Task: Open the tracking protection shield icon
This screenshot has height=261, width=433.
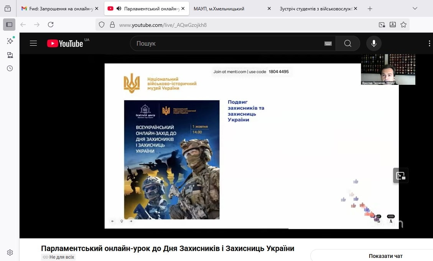Action: click(x=102, y=25)
